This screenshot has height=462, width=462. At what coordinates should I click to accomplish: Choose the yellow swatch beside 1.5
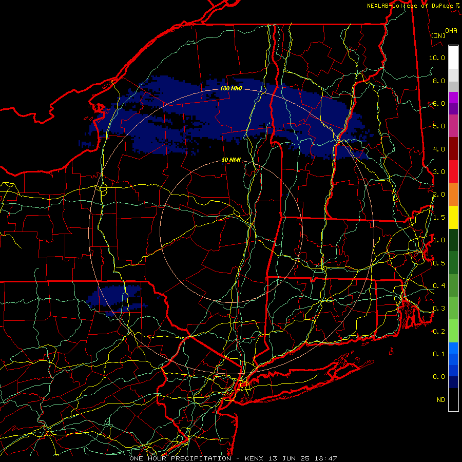pos(453,217)
